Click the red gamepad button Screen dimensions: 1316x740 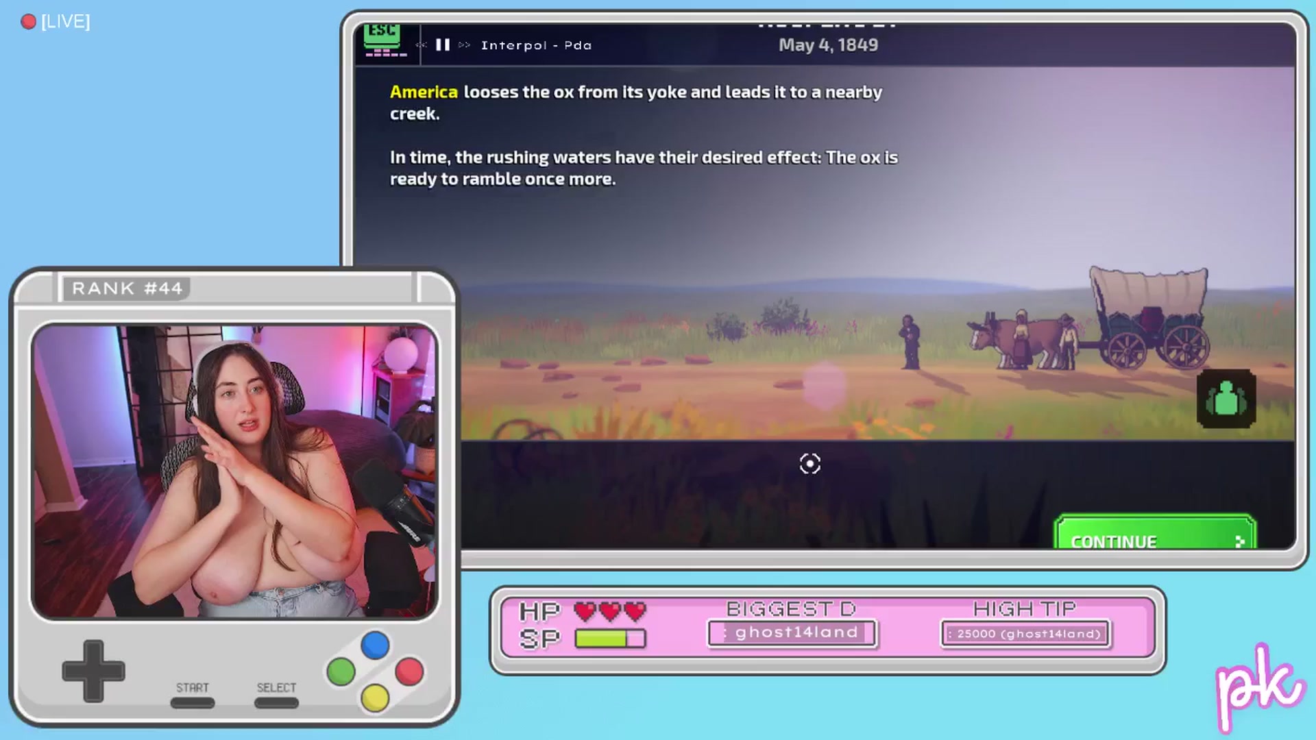coord(409,671)
